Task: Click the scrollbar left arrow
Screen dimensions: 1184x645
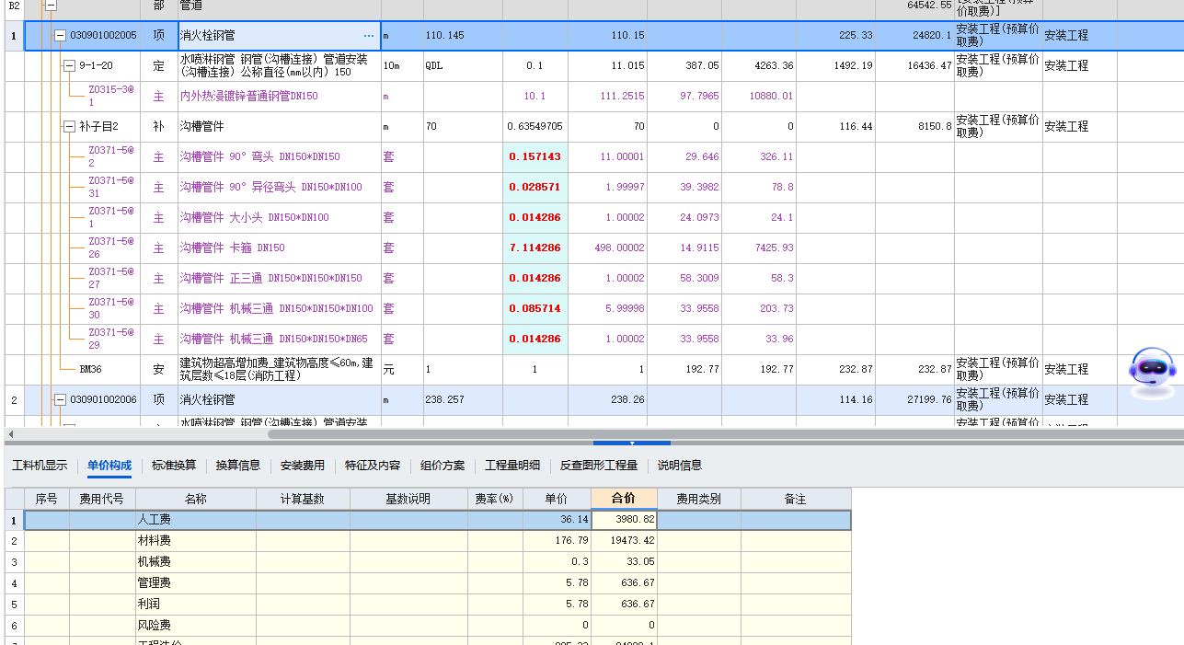Action: pos(10,433)
